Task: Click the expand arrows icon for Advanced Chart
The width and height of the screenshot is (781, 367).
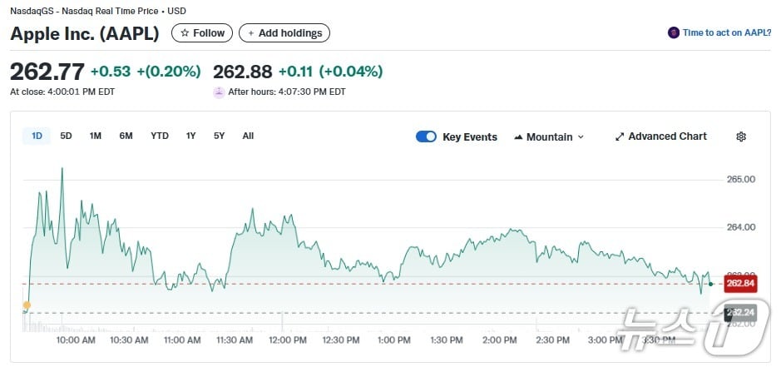Action: (x=620, y=136)
